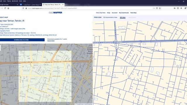Viewport: 187px width, 105px height.
Task: Click the 'Map near Tehran, Tehrān, IR' title
Action: (12, 21)
